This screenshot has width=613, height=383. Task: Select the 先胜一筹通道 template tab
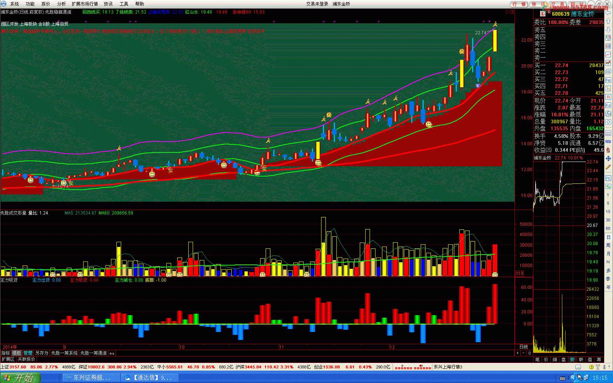(94, 353)
